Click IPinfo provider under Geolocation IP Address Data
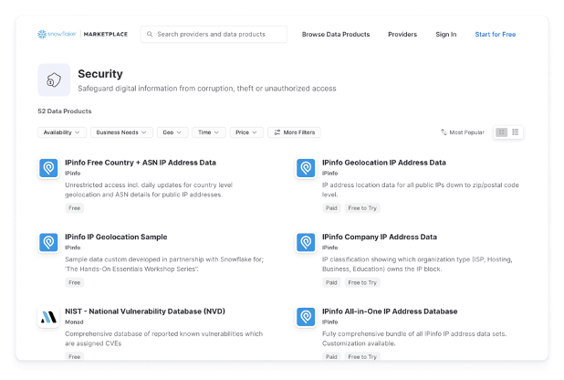The width and height of the screenshot is (564, 380). [329, 174]
